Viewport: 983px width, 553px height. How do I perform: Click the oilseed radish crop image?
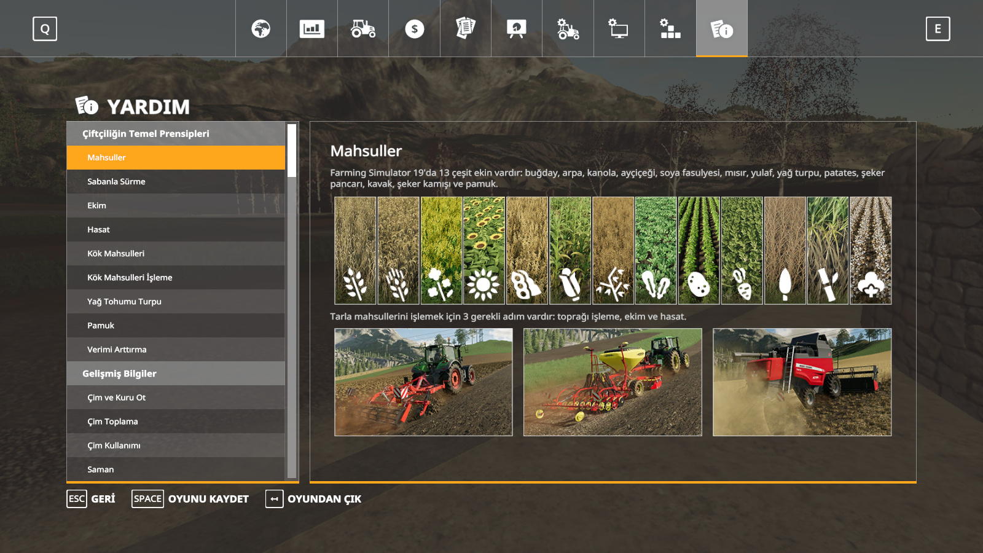[x=656, y=251]
